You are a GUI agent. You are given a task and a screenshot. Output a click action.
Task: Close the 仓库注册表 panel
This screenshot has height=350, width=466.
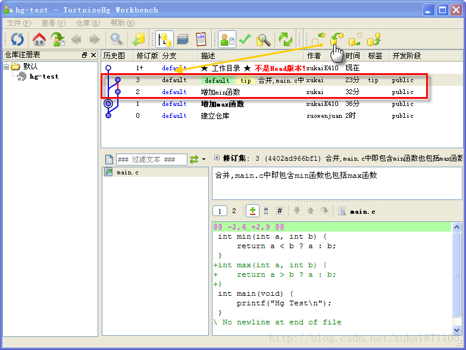click(x=93, y=55)
